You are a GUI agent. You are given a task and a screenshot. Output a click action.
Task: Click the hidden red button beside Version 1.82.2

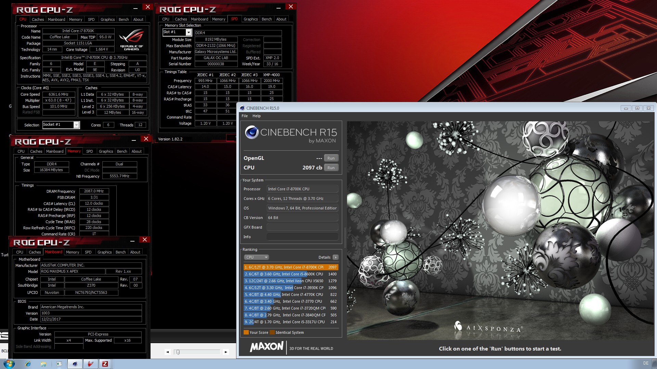[231, 137]
